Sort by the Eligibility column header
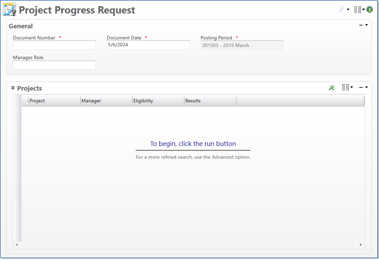 [158, 101]
